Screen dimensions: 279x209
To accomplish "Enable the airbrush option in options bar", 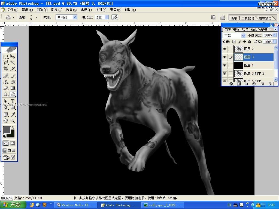I will [115, 17].
